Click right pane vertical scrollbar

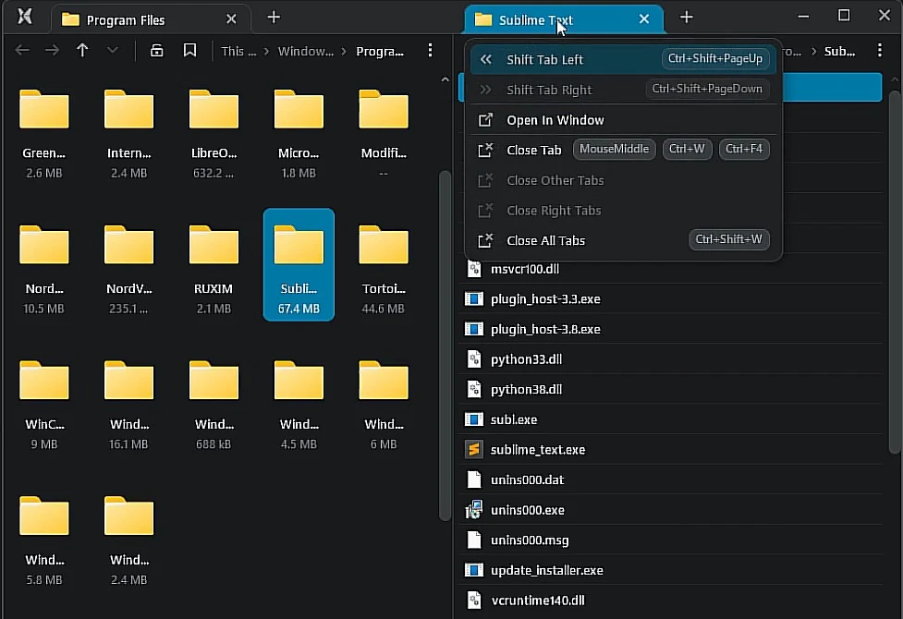point(895,271)
